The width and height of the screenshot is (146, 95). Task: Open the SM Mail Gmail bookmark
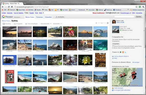[x=29, y=10]
